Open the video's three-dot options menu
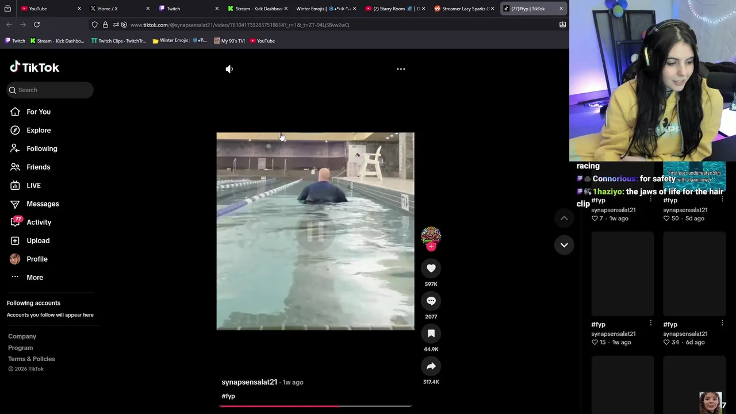This screenshot has height=414, width=736. [x=401, y=69]
